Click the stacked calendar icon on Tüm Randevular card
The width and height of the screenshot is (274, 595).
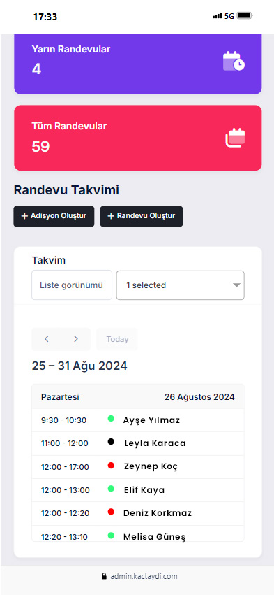tap(235, 138)
